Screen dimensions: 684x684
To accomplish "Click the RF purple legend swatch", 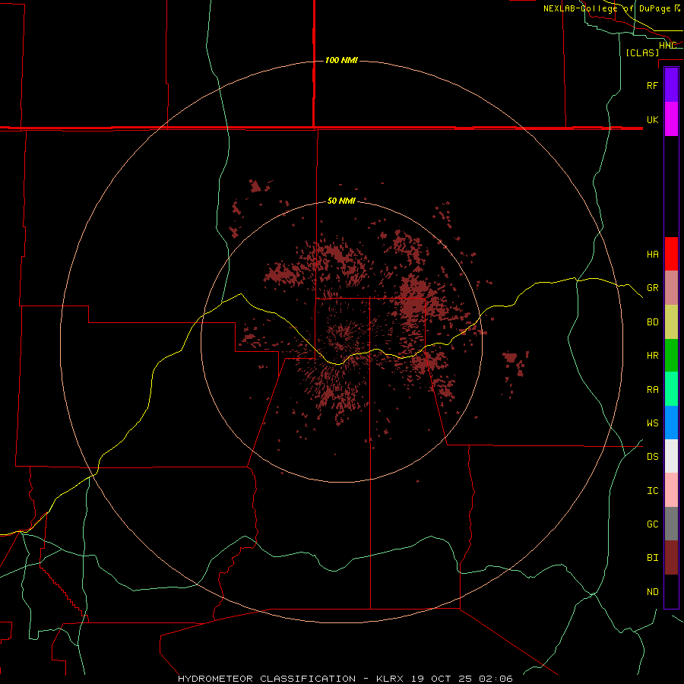I will pos(671,85).
